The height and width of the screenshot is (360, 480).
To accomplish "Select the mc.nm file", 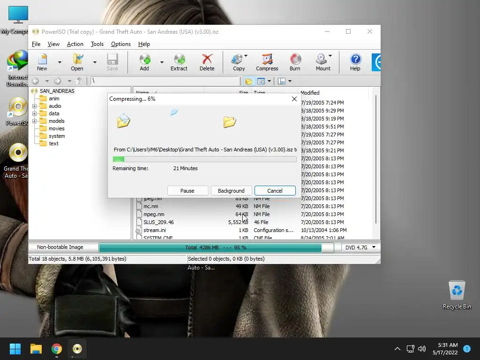I will (151, 206).
